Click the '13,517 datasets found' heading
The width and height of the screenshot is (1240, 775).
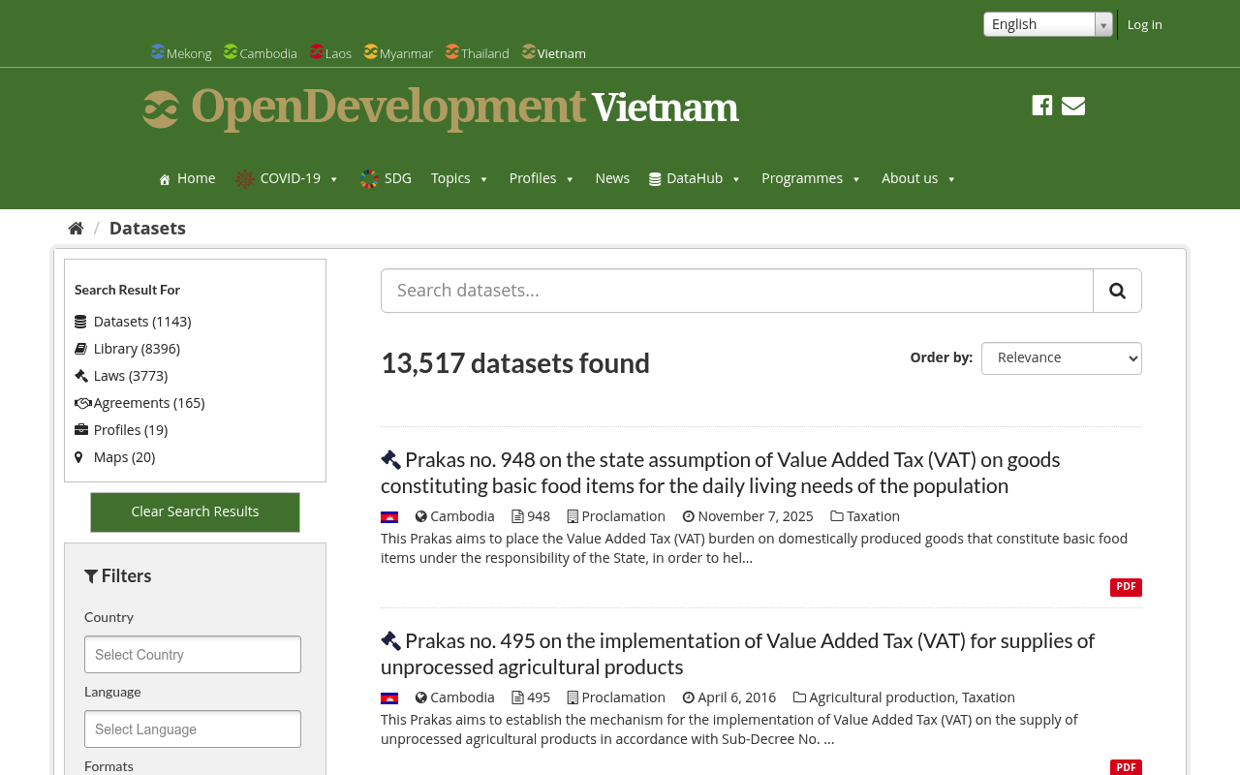click(515, 363)
